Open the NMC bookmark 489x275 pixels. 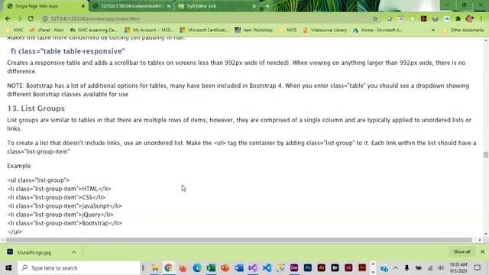coord(15,31)
